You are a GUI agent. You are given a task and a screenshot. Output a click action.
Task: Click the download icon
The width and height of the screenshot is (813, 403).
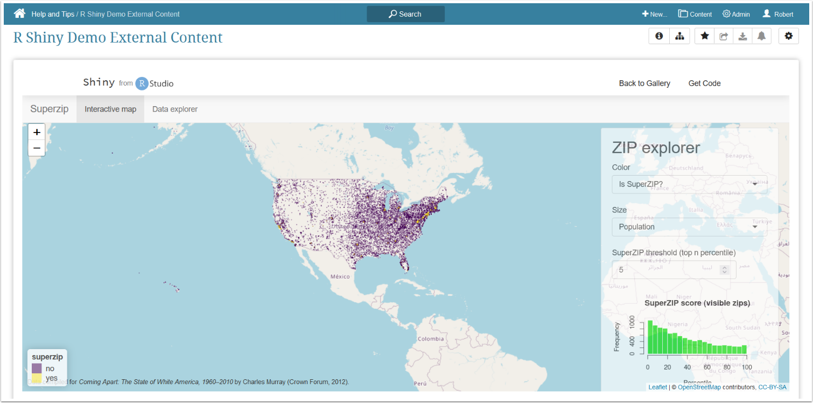(x=742, y=36)
